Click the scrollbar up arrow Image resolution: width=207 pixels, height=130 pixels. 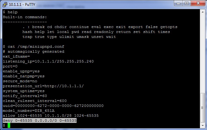click(203, 11)
